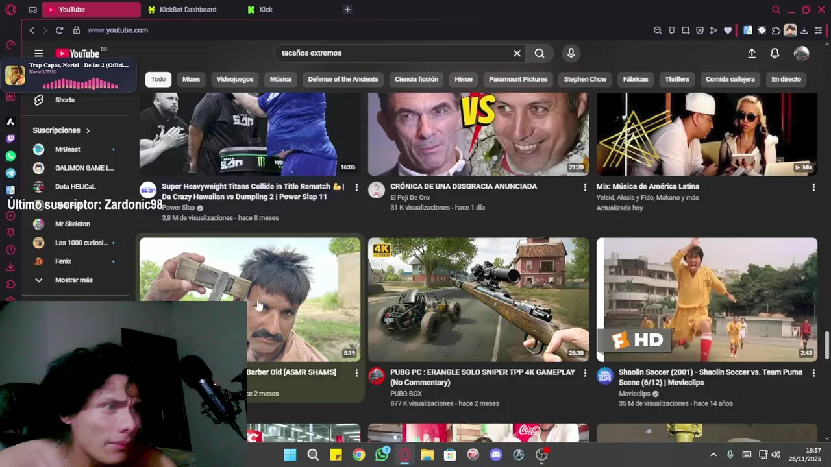Open the PUBG BOX channel name

pos(406,394)
